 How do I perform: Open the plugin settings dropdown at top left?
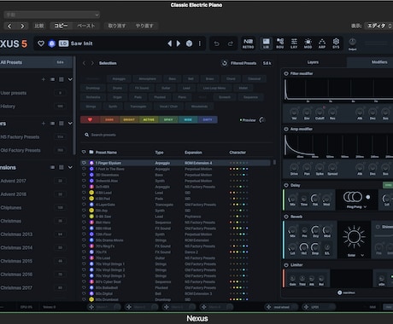[52, 14]
